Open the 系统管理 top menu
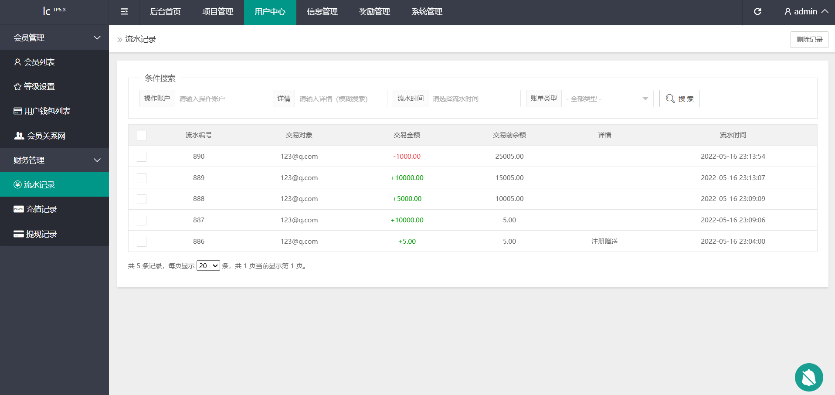This screenshot has height=395, width=835. point(427,12)
